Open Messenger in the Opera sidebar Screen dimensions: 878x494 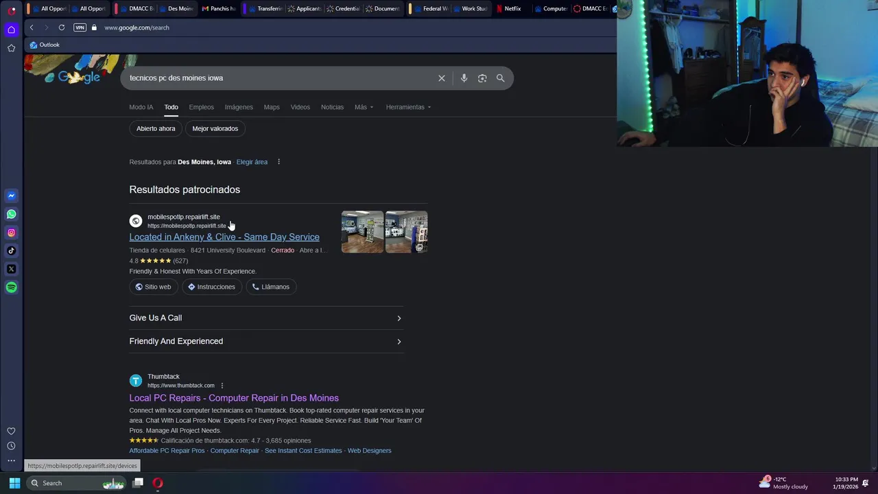pos(11,196)
